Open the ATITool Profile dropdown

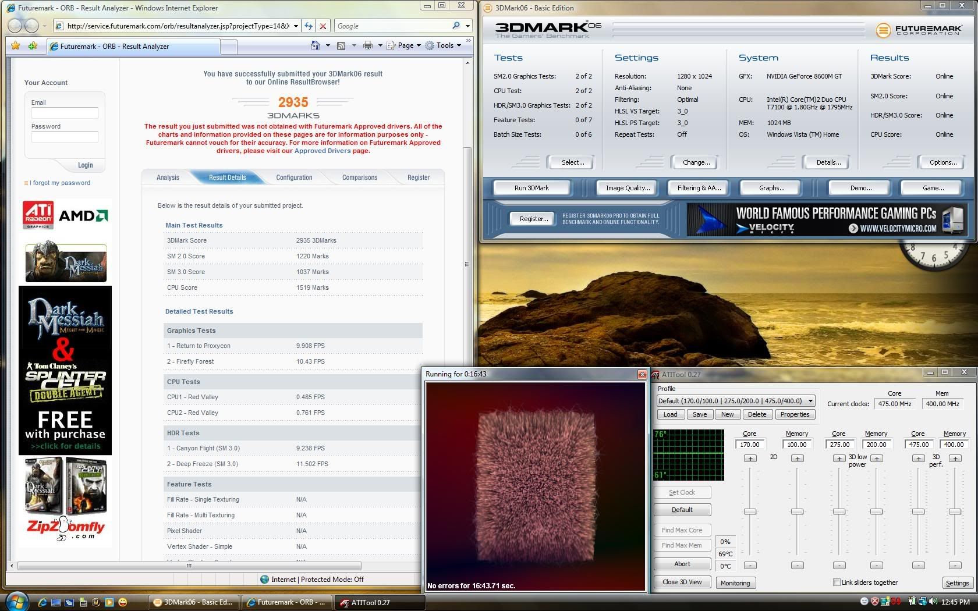(810, 401)
